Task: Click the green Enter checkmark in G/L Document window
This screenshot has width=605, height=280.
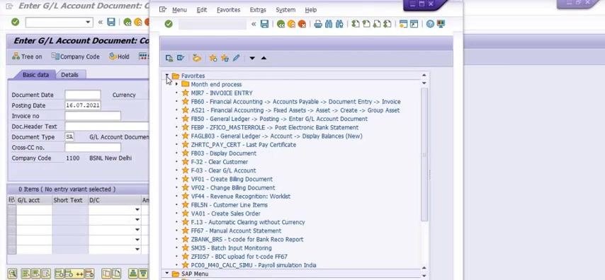Action: tap(15, 23)
